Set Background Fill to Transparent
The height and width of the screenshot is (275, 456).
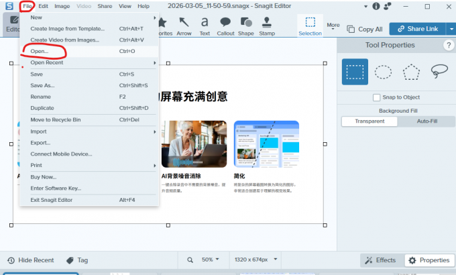(x=369, y=121)
